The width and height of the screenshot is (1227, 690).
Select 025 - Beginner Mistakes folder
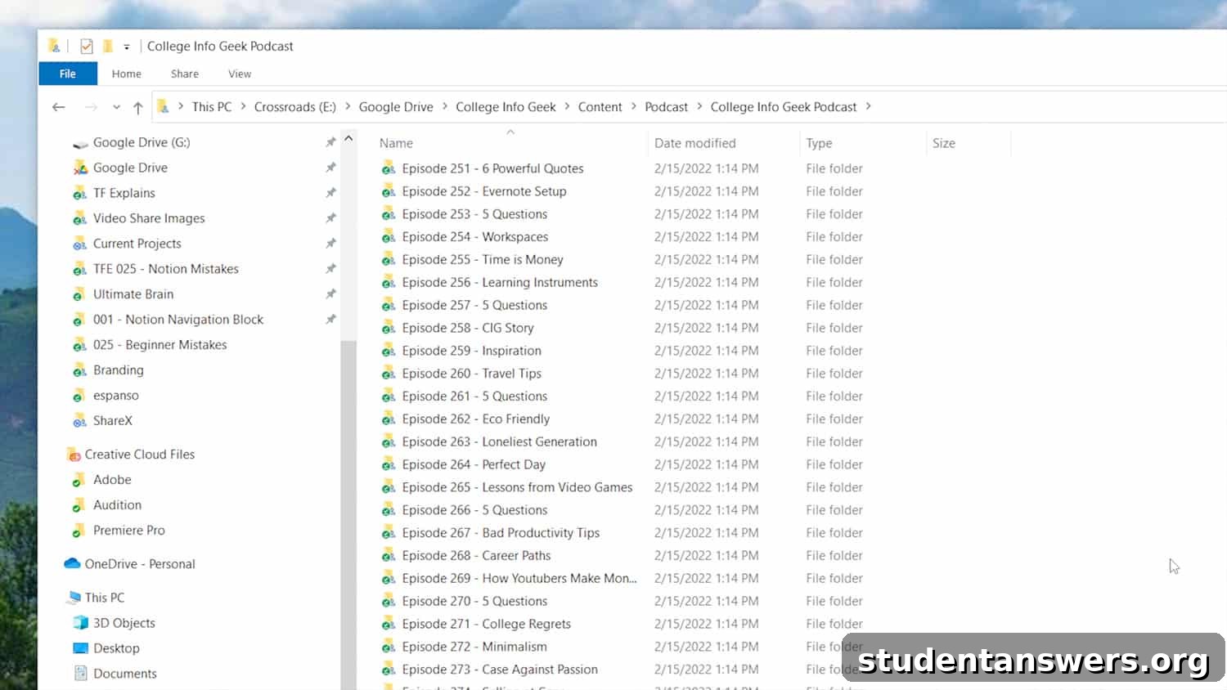pos(160,345)
